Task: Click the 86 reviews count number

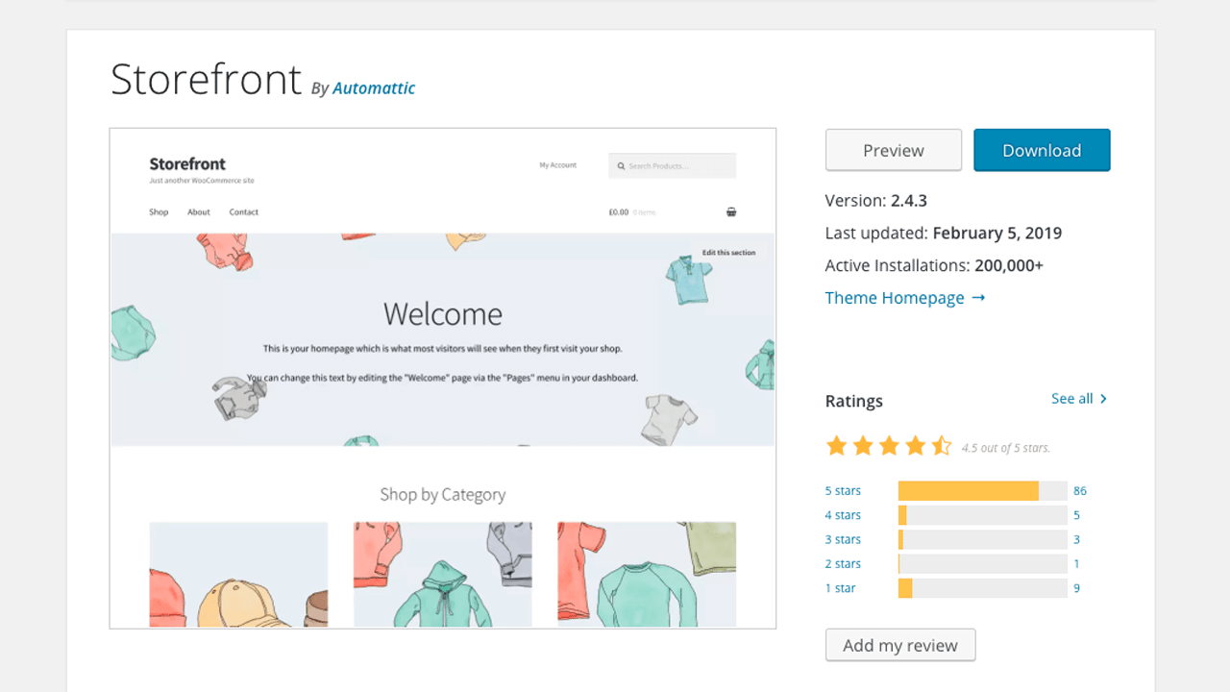Action: (x=1080, y=491)
